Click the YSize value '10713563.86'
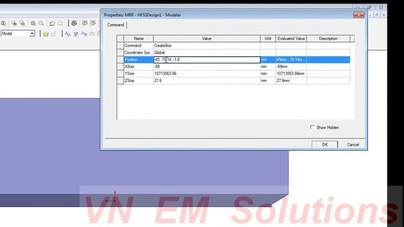404x227 pixels. point(206,74)
